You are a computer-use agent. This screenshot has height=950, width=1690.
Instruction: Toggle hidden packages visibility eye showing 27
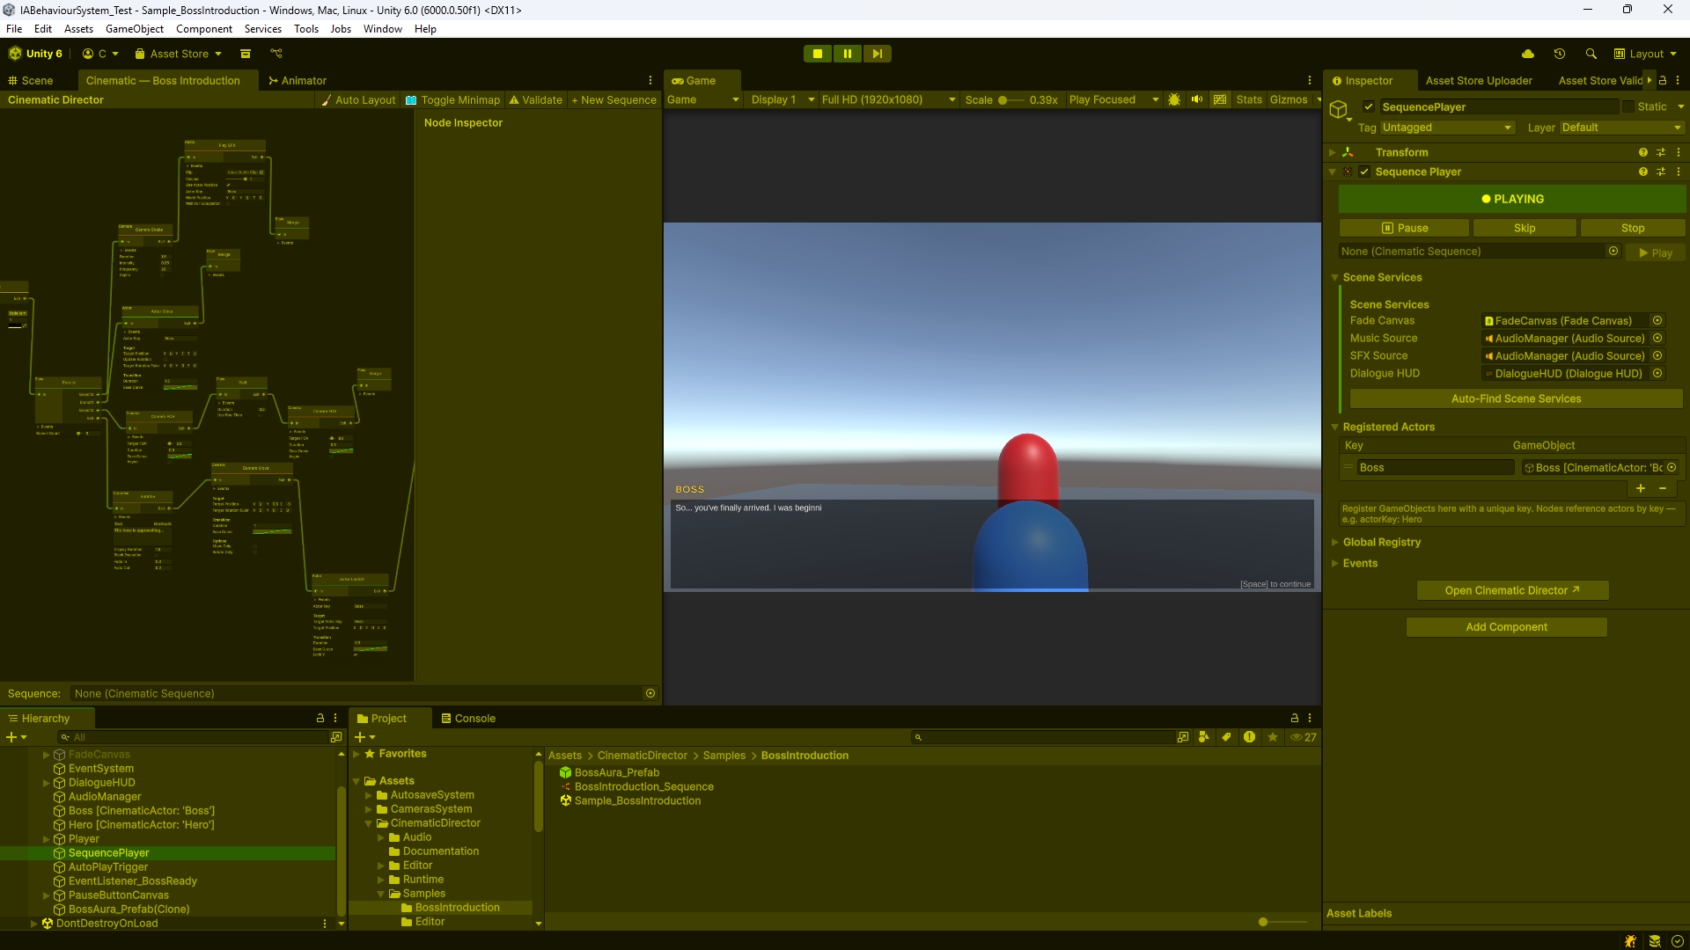click(x=1304, y=737)
